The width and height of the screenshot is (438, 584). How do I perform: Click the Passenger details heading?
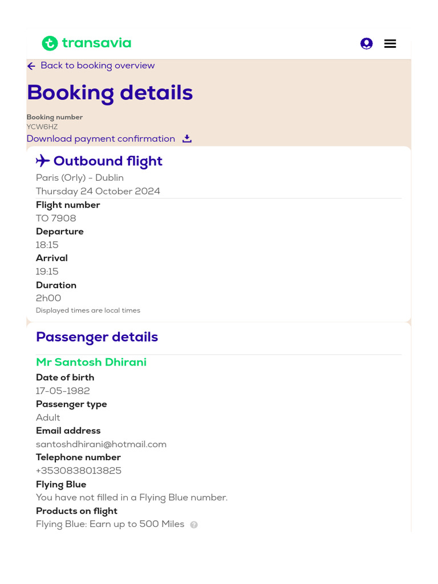(97, 337)
